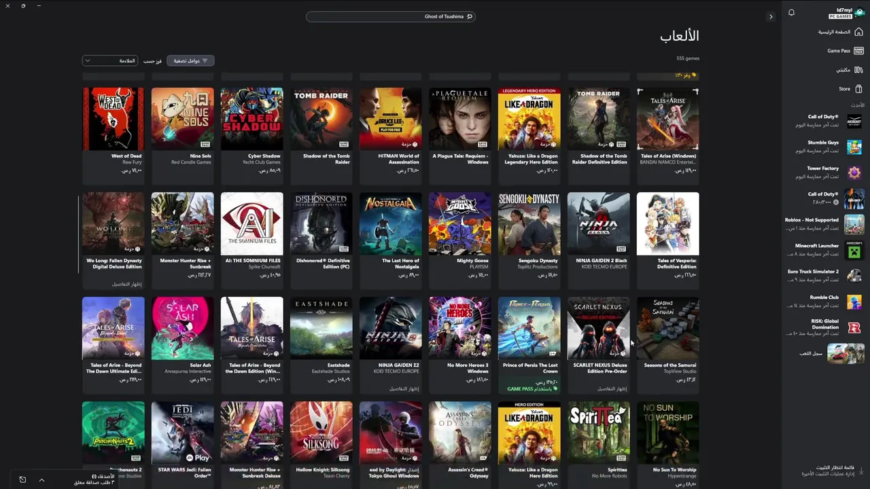Click the '555 games' count text

(688, 58)
